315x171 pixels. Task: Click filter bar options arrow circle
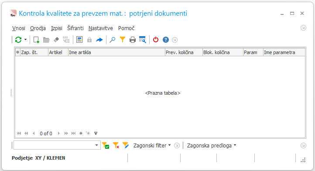click(177, 145)
